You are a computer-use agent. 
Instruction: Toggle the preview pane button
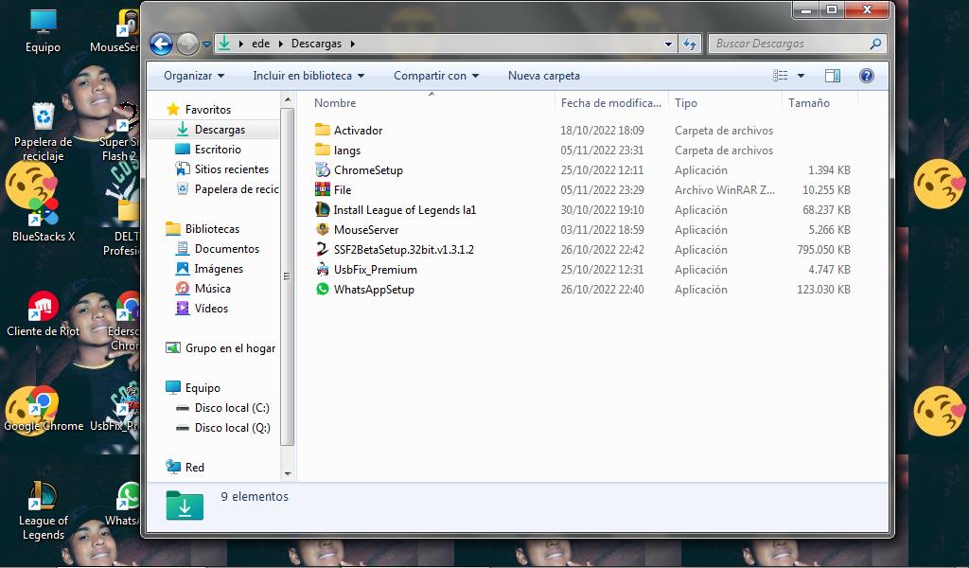coord(833,76)
